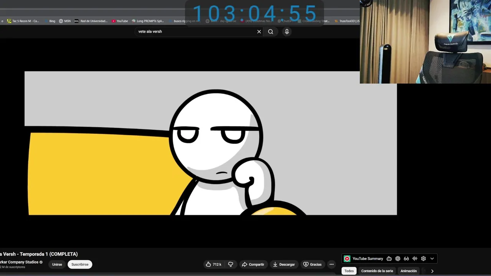Clear the search box with the X icon
The image size is (491, 276).
tap(259, 32)
